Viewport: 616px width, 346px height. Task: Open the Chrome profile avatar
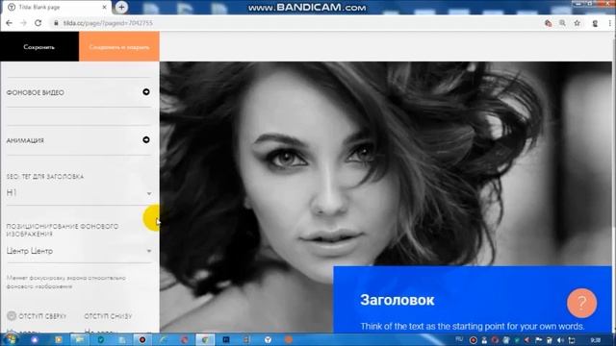pyautogui.click(x=595, y=23)
